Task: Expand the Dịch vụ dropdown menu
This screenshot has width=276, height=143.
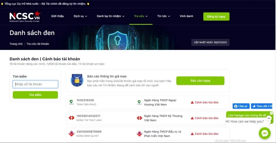Action: tap(80, 16)
